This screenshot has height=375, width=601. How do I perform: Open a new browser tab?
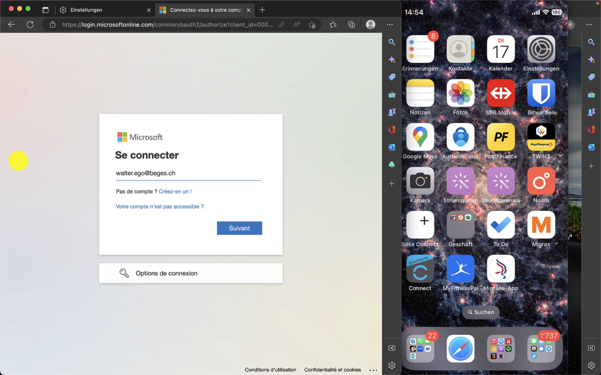click(x=262, y=10)
